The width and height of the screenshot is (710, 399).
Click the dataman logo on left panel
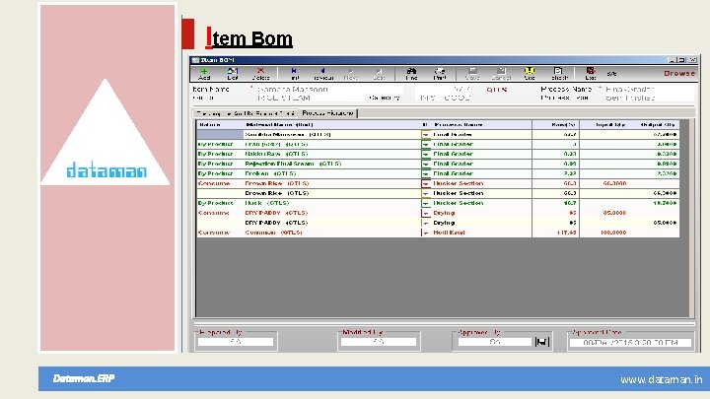(106, 170)
